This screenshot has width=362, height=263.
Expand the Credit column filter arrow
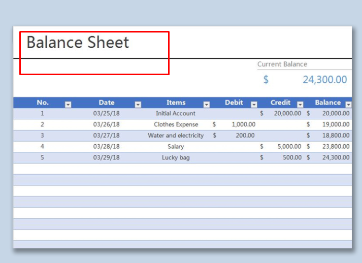pos(300,104)
